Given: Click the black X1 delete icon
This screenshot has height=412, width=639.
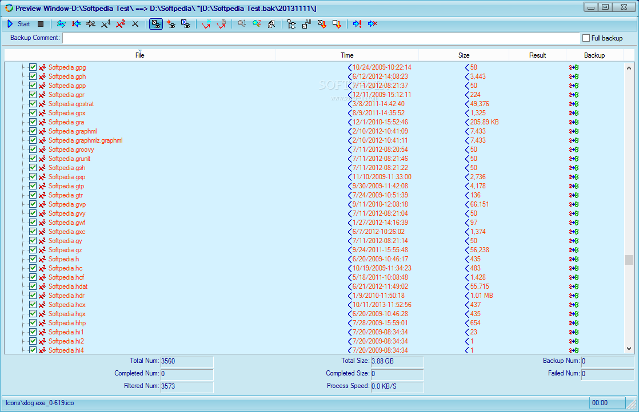Looking at the screenshot, I should (106, 24).
